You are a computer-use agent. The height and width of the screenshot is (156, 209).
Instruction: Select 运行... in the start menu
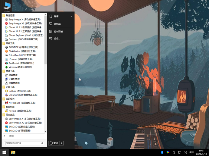click(x=57, y=39)
